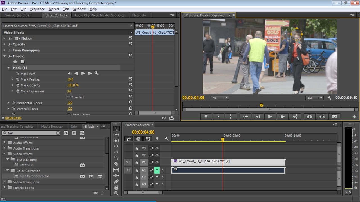The width and height of the screenshot is (360, 202).
Task: Click Mask Opacity value 100.0 %
Action: [73, 85]
